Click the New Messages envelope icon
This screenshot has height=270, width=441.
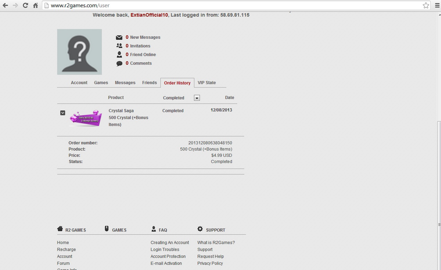point(119,37)
